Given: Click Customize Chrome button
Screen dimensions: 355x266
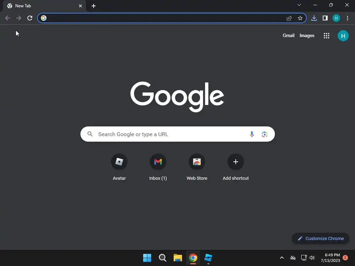Looking at the screenshot, I should 321,238.
